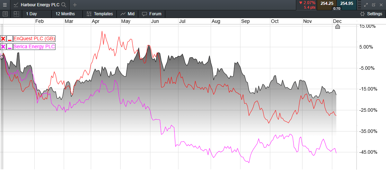Click the buy price 254.95
Viewport: 386px width, 170px height.
(x=346, y=3)
